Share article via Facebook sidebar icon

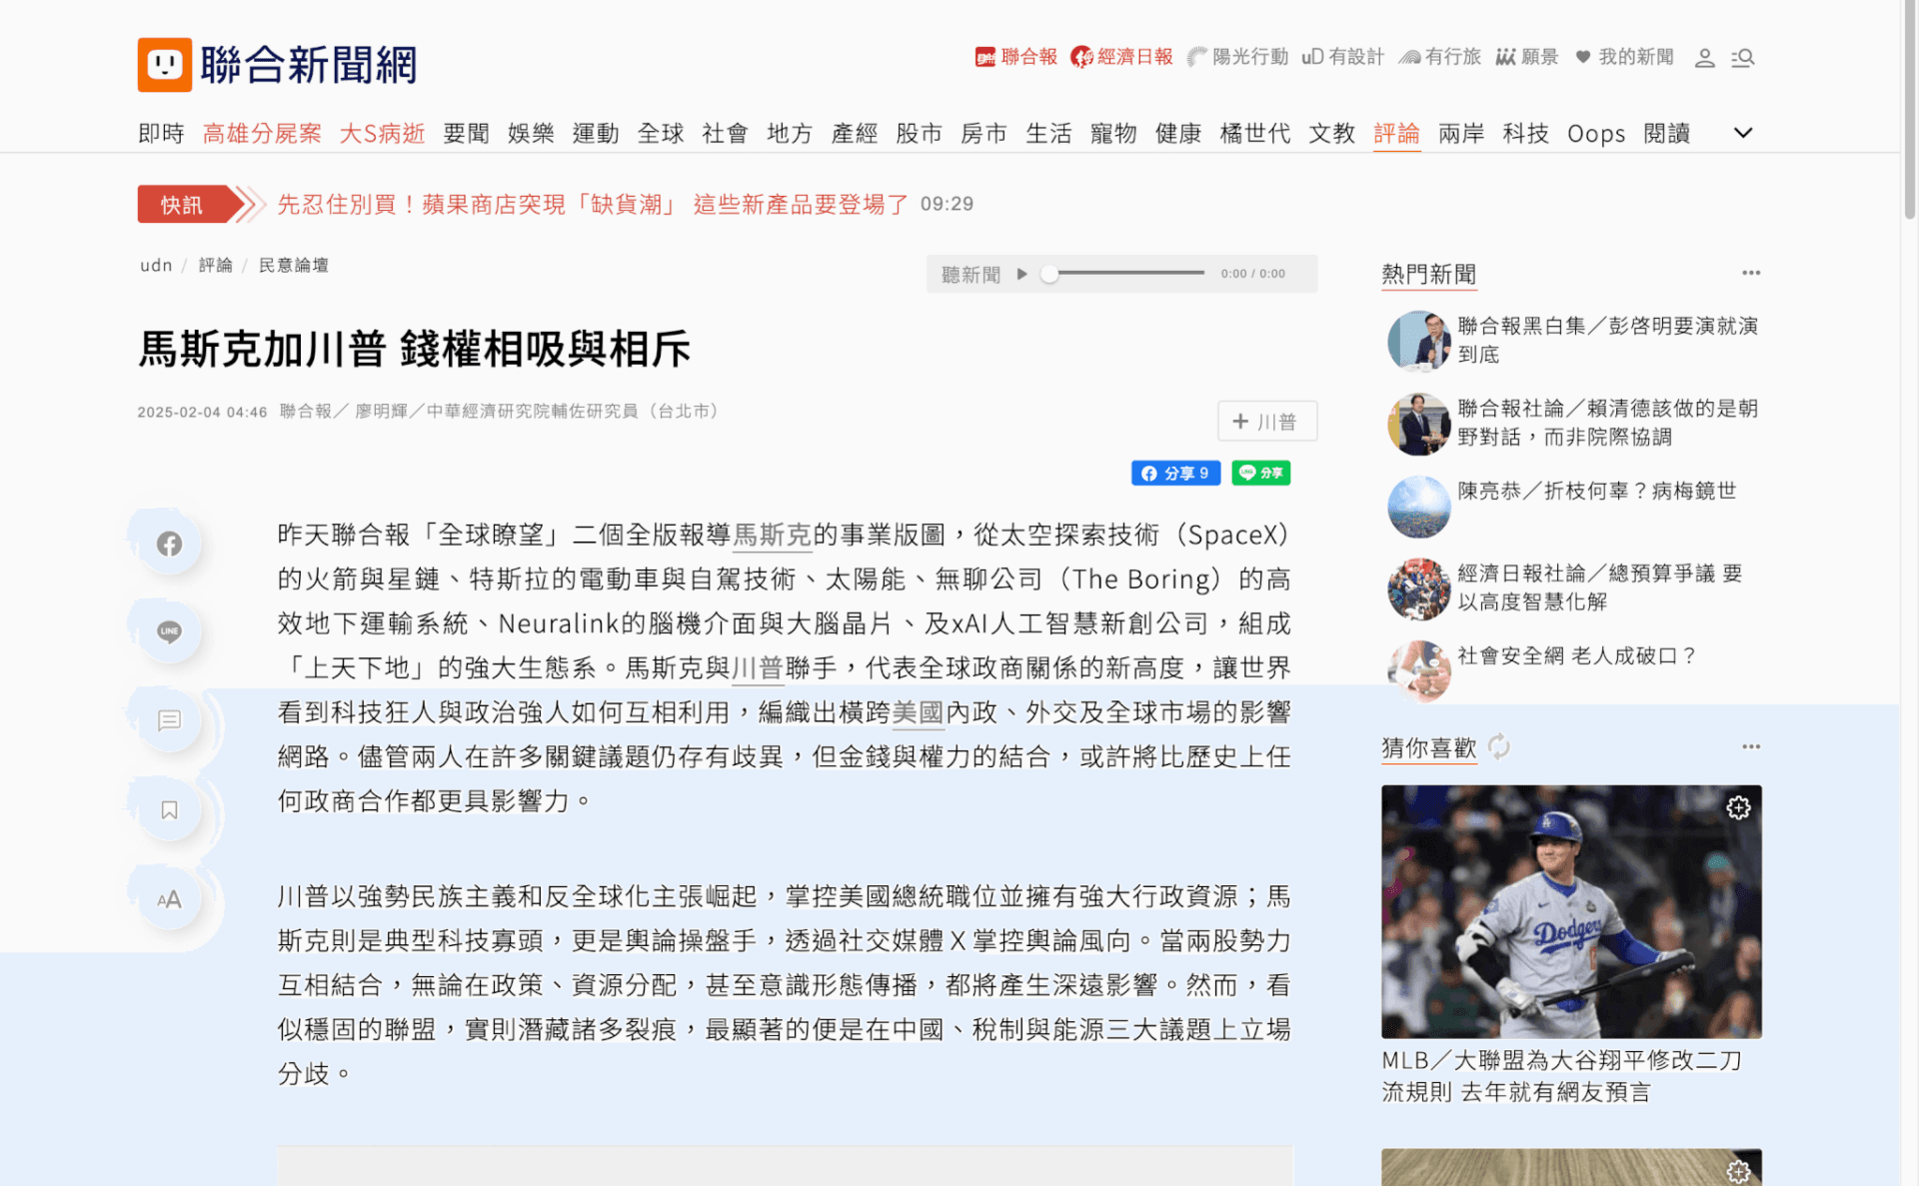click(169, 544)
